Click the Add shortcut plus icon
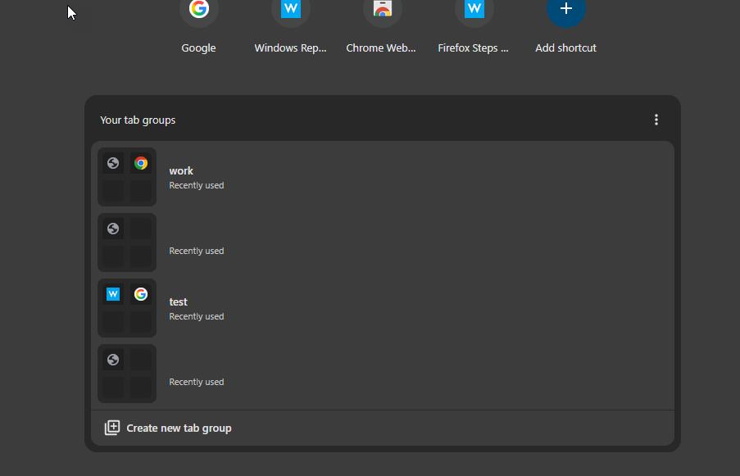The width and height of the screenshot is (740, 476). [x=565, y=8]
